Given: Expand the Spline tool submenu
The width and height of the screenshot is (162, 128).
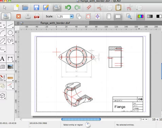Looking at the screenshot, I should 13,43.
